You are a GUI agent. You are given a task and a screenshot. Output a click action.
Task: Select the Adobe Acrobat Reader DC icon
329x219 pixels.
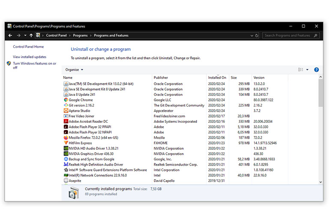click(66, 121)
